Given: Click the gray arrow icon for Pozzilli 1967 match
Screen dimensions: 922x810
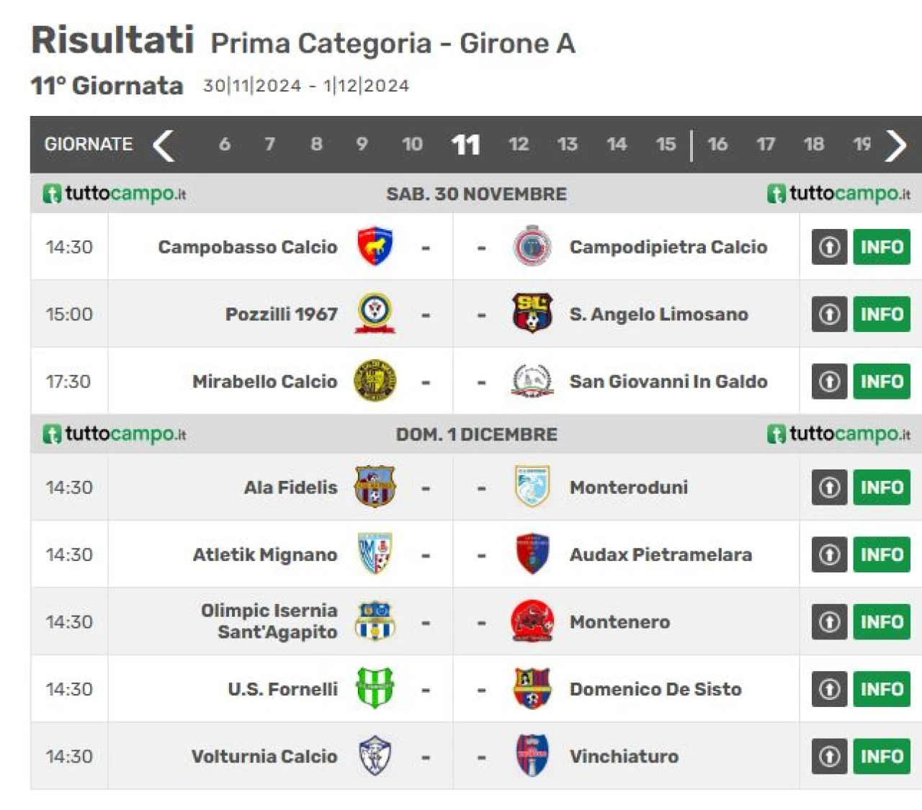Looking at the screenshot, I should [x=829, y=314].
